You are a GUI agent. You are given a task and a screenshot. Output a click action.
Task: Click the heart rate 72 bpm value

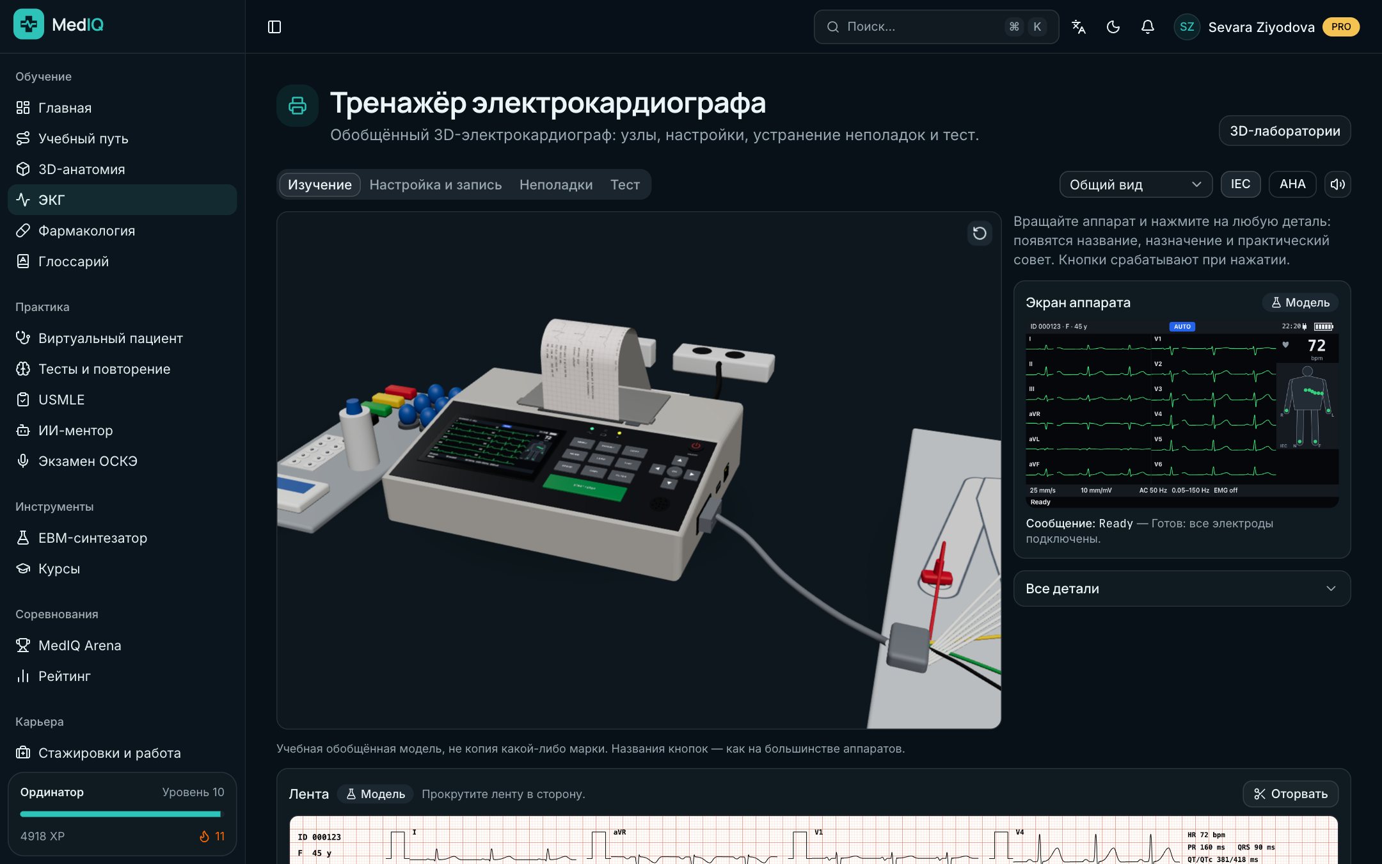[1316, 346]
